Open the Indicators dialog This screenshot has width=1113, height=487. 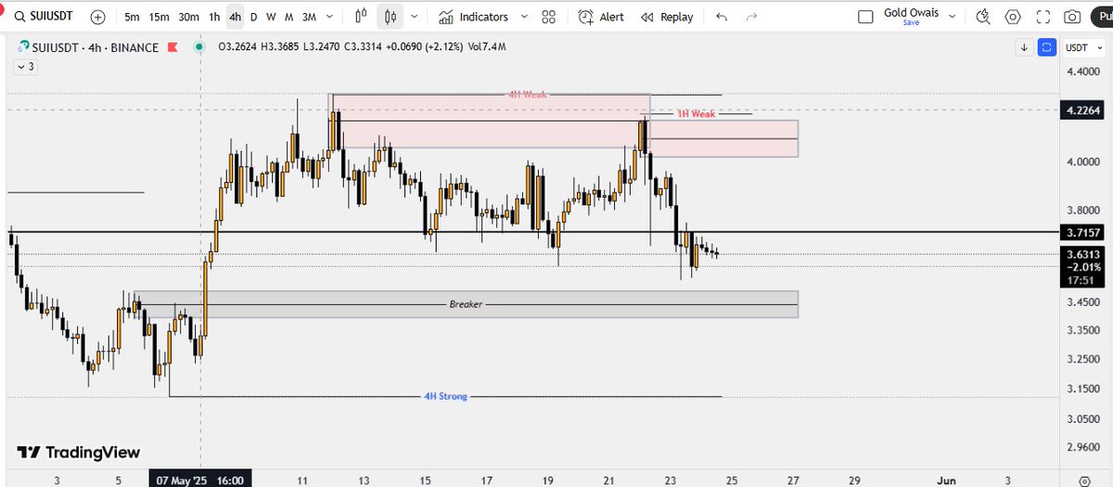click(x=474, y=17)
